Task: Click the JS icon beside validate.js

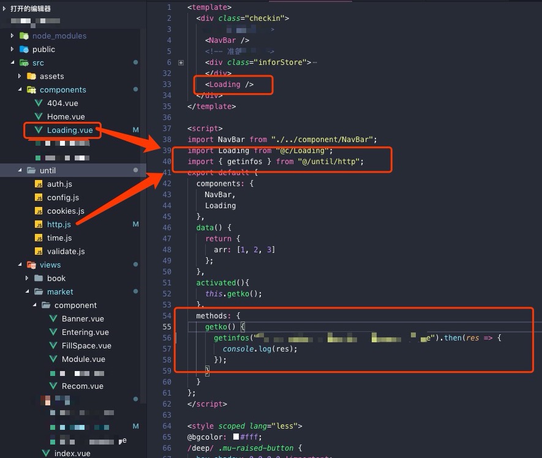Action: [39, 251]
